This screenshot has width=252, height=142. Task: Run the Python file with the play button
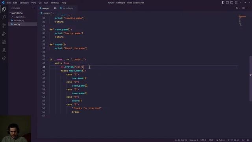(237, 8)
